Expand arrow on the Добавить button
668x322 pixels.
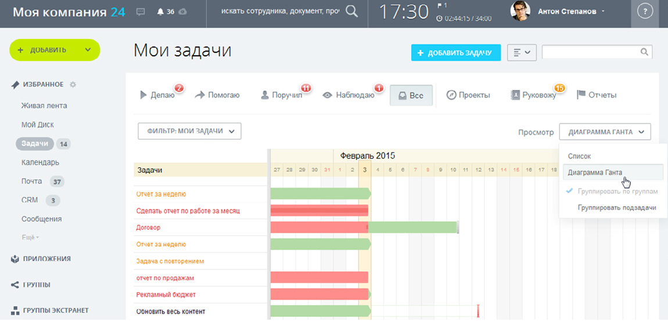coord(88,50)
